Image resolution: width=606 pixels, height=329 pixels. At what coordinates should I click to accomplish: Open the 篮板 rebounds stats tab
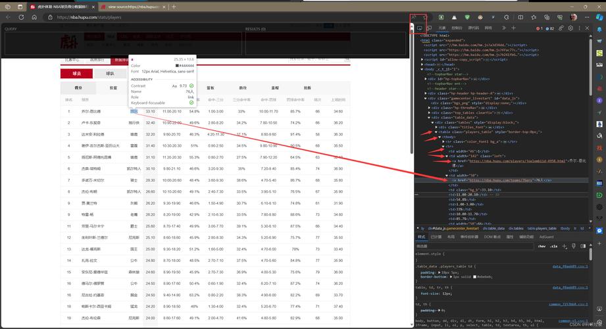pos(211,88)
